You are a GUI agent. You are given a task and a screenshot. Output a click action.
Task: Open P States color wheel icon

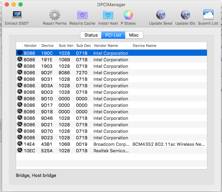[x=128, y=15]
